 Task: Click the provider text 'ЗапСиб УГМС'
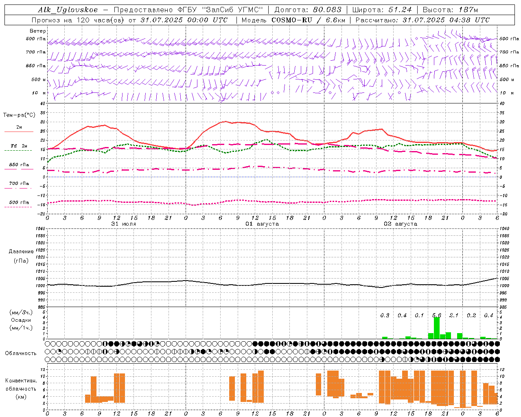coord(233,10)
